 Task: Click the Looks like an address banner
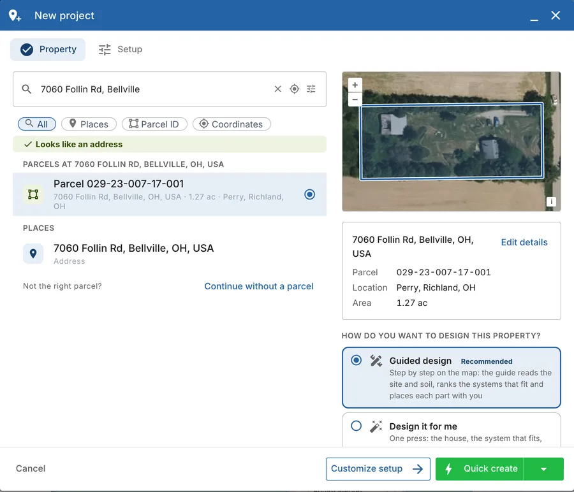(x=170, y=144)
